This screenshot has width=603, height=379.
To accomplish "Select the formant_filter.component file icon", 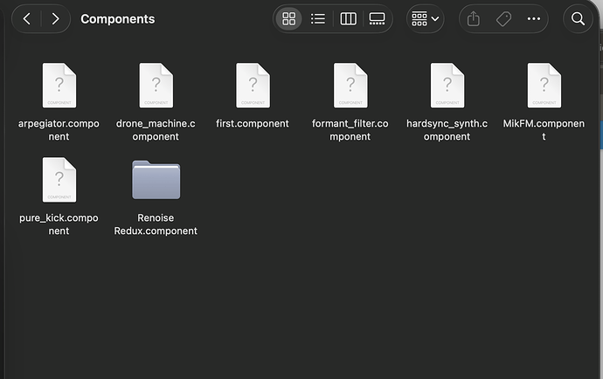I will pyautogui.click(x=350, y=86).
